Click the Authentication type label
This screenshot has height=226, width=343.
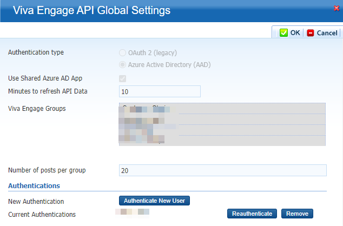(36, 52)
